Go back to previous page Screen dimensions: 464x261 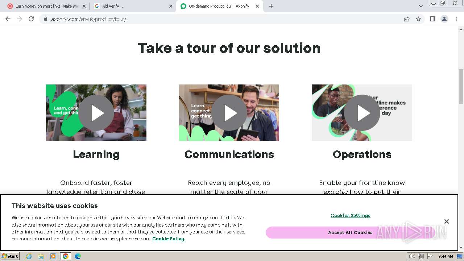[8, 19]
